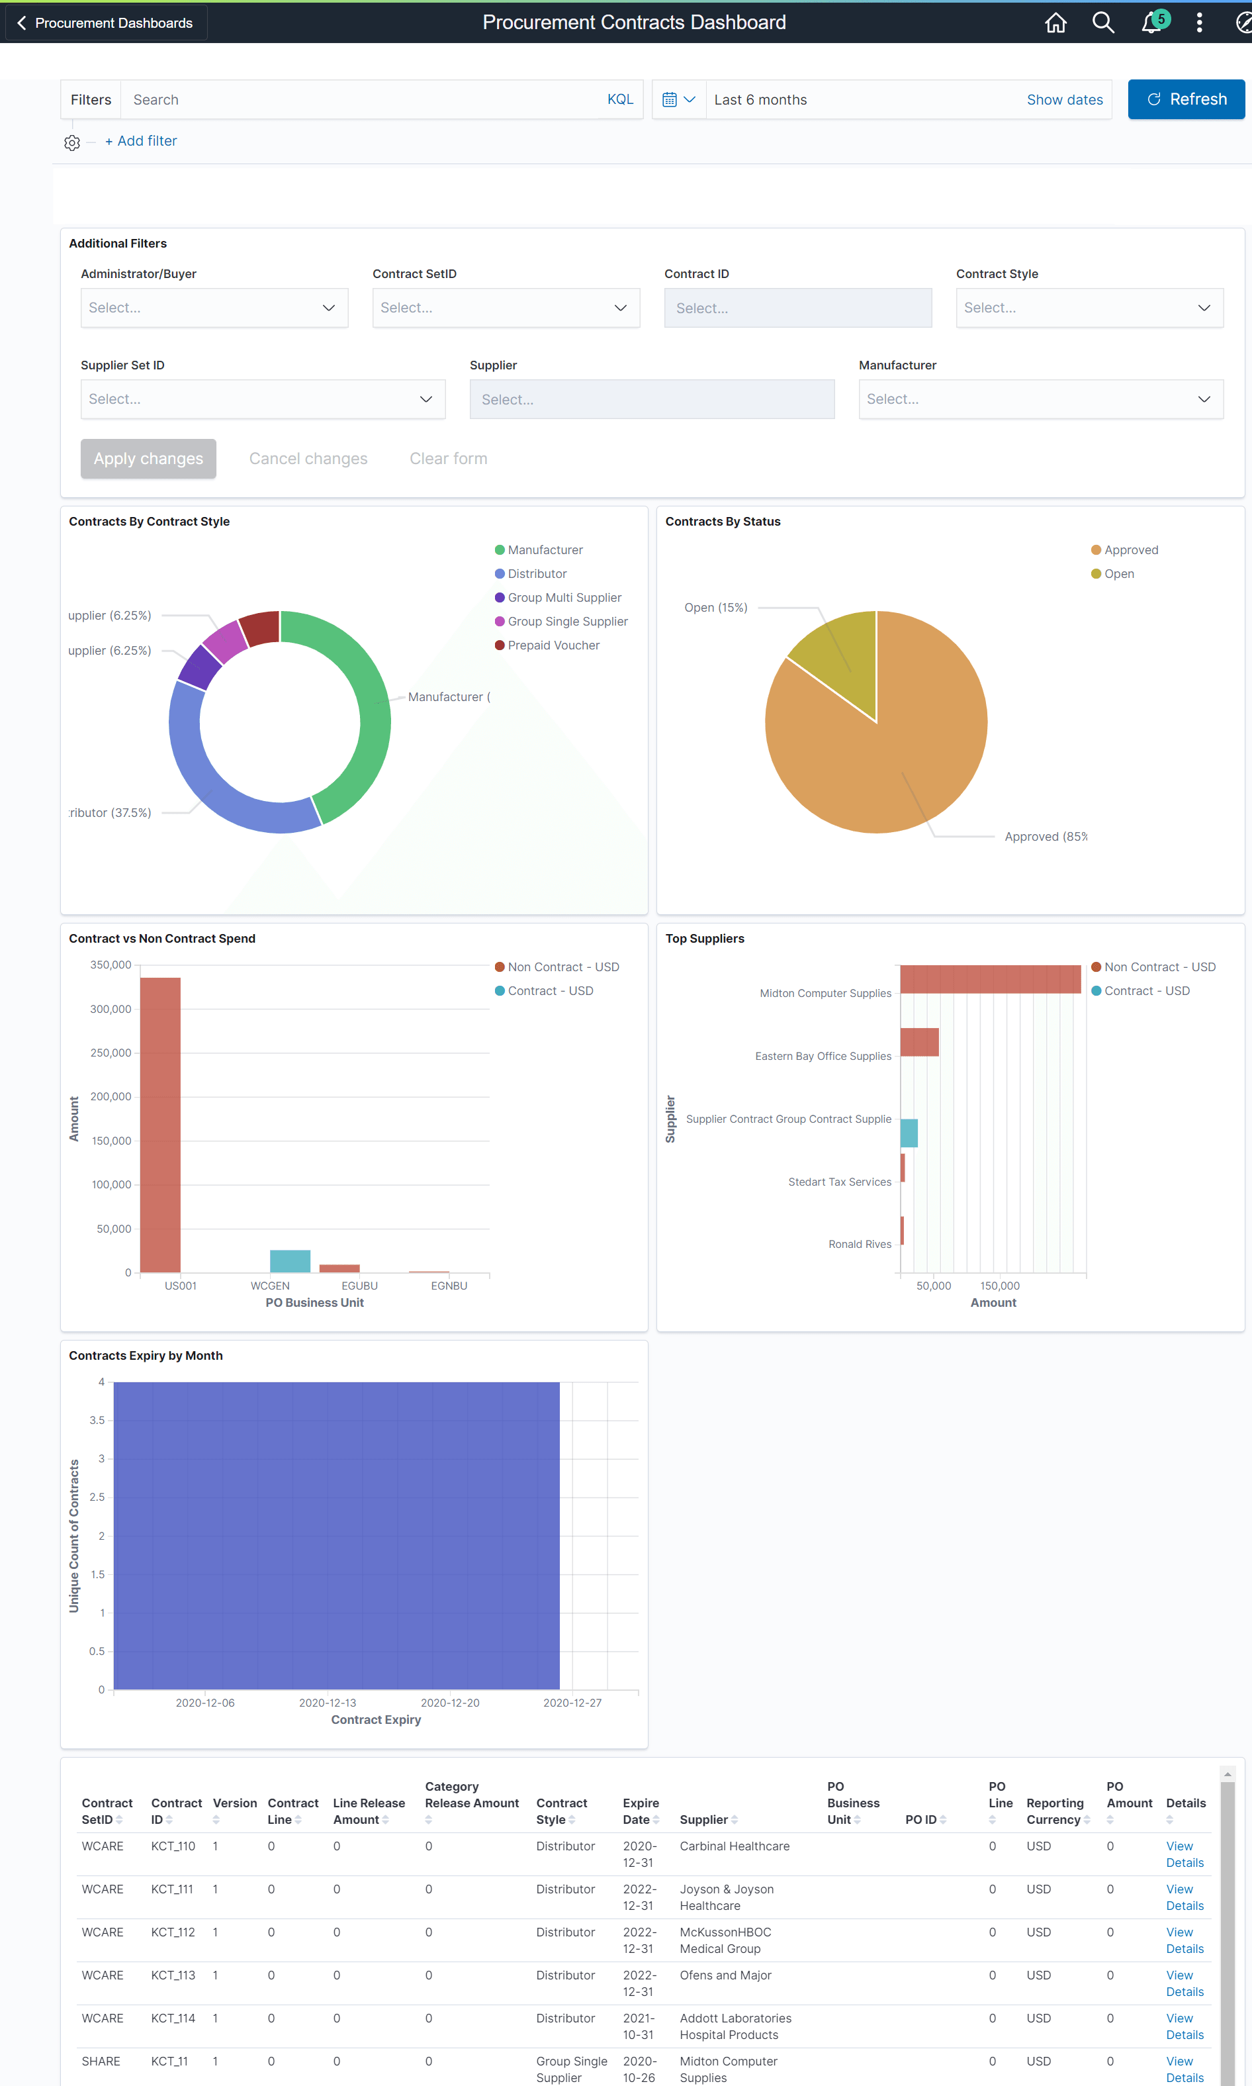This screenshot has height=2086, width=1252.
Task: Click the filter settings gear icon
Action: [71, 142]
